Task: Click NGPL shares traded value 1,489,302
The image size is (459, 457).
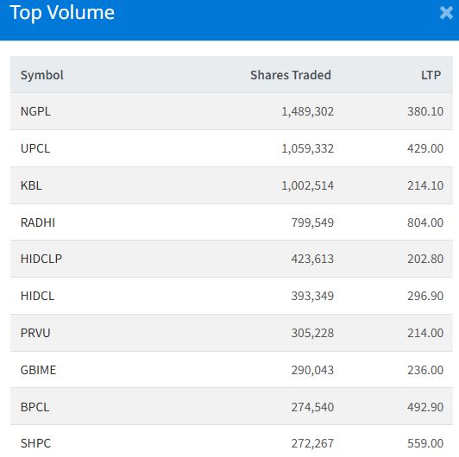Action: click(307, 112)
